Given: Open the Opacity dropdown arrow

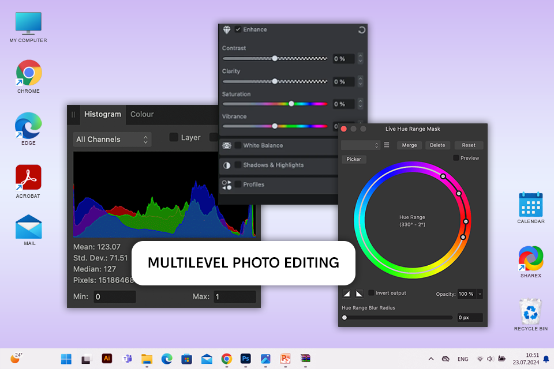Looking at the screenshot, I should [480, 294].
